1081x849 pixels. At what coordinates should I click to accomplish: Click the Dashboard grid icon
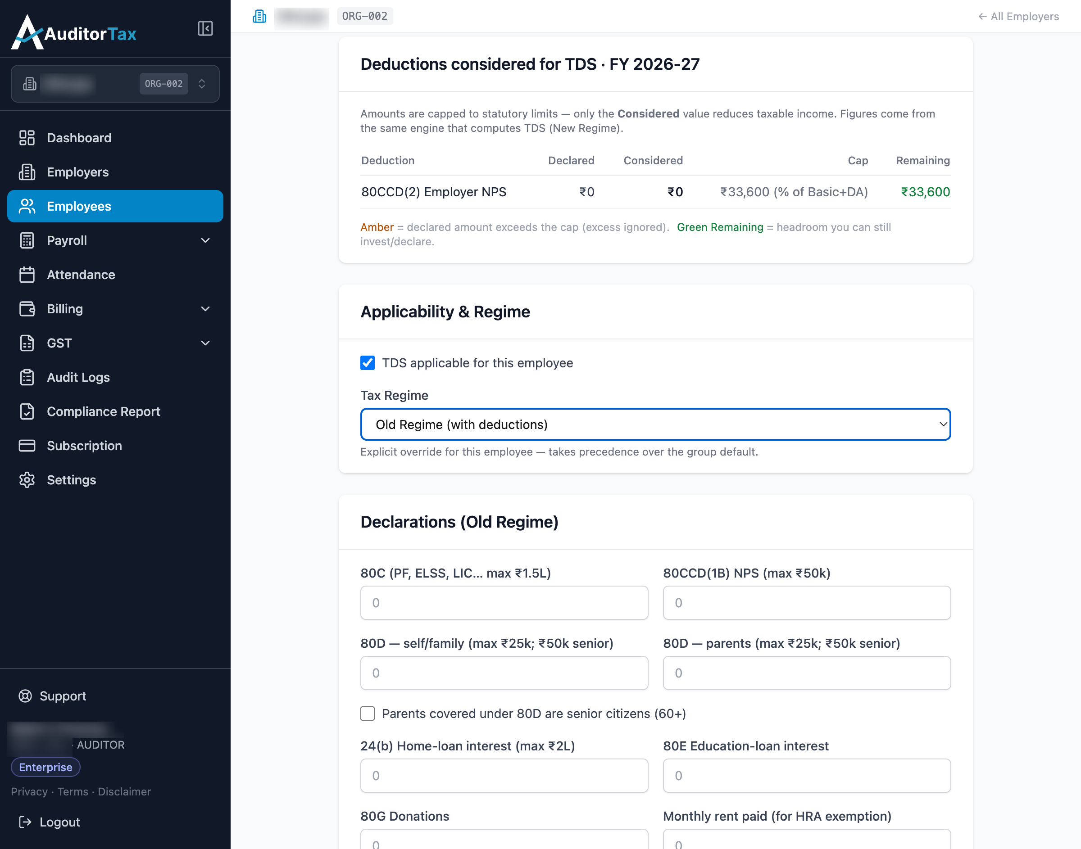(27, 138)
